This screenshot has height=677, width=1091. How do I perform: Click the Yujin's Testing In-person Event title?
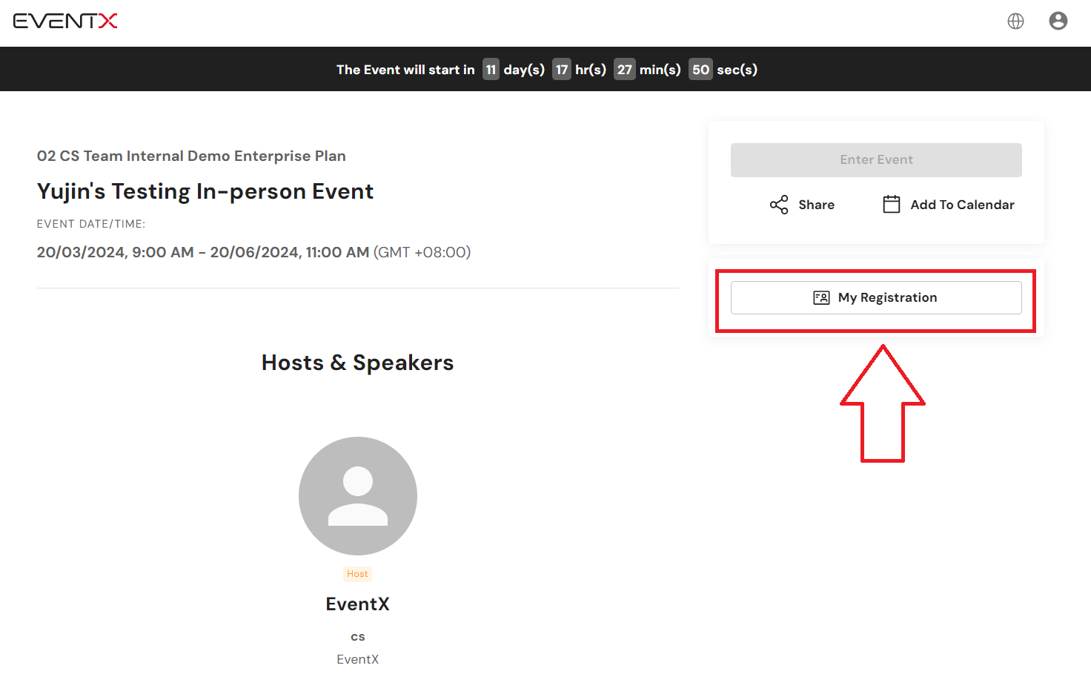(205, 191)
